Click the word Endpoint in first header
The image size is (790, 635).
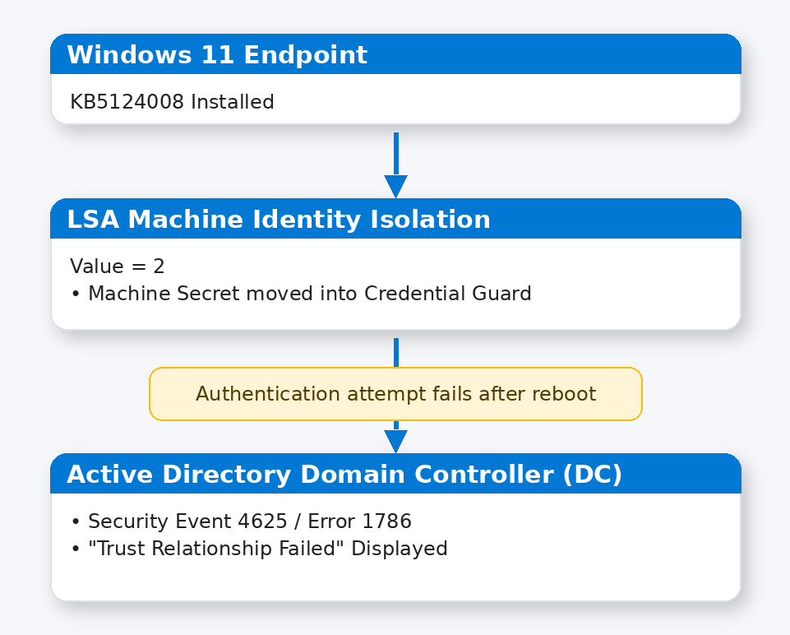click(x=305, y=54)
